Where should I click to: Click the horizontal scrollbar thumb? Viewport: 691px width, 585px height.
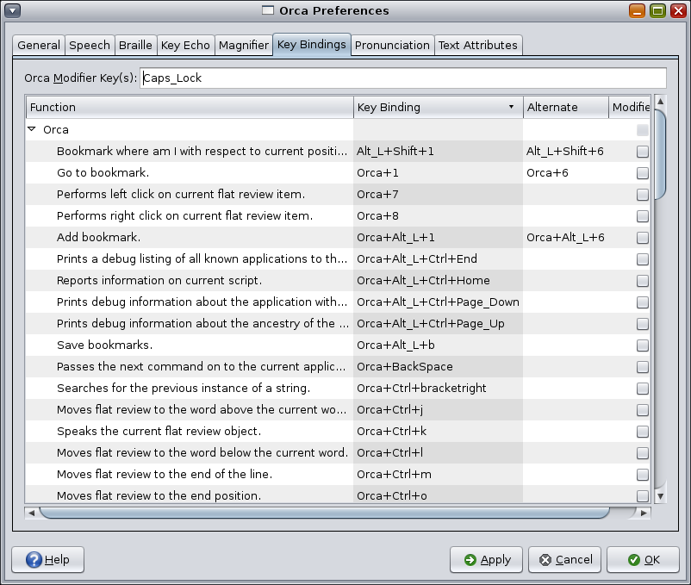coord(325,513)
